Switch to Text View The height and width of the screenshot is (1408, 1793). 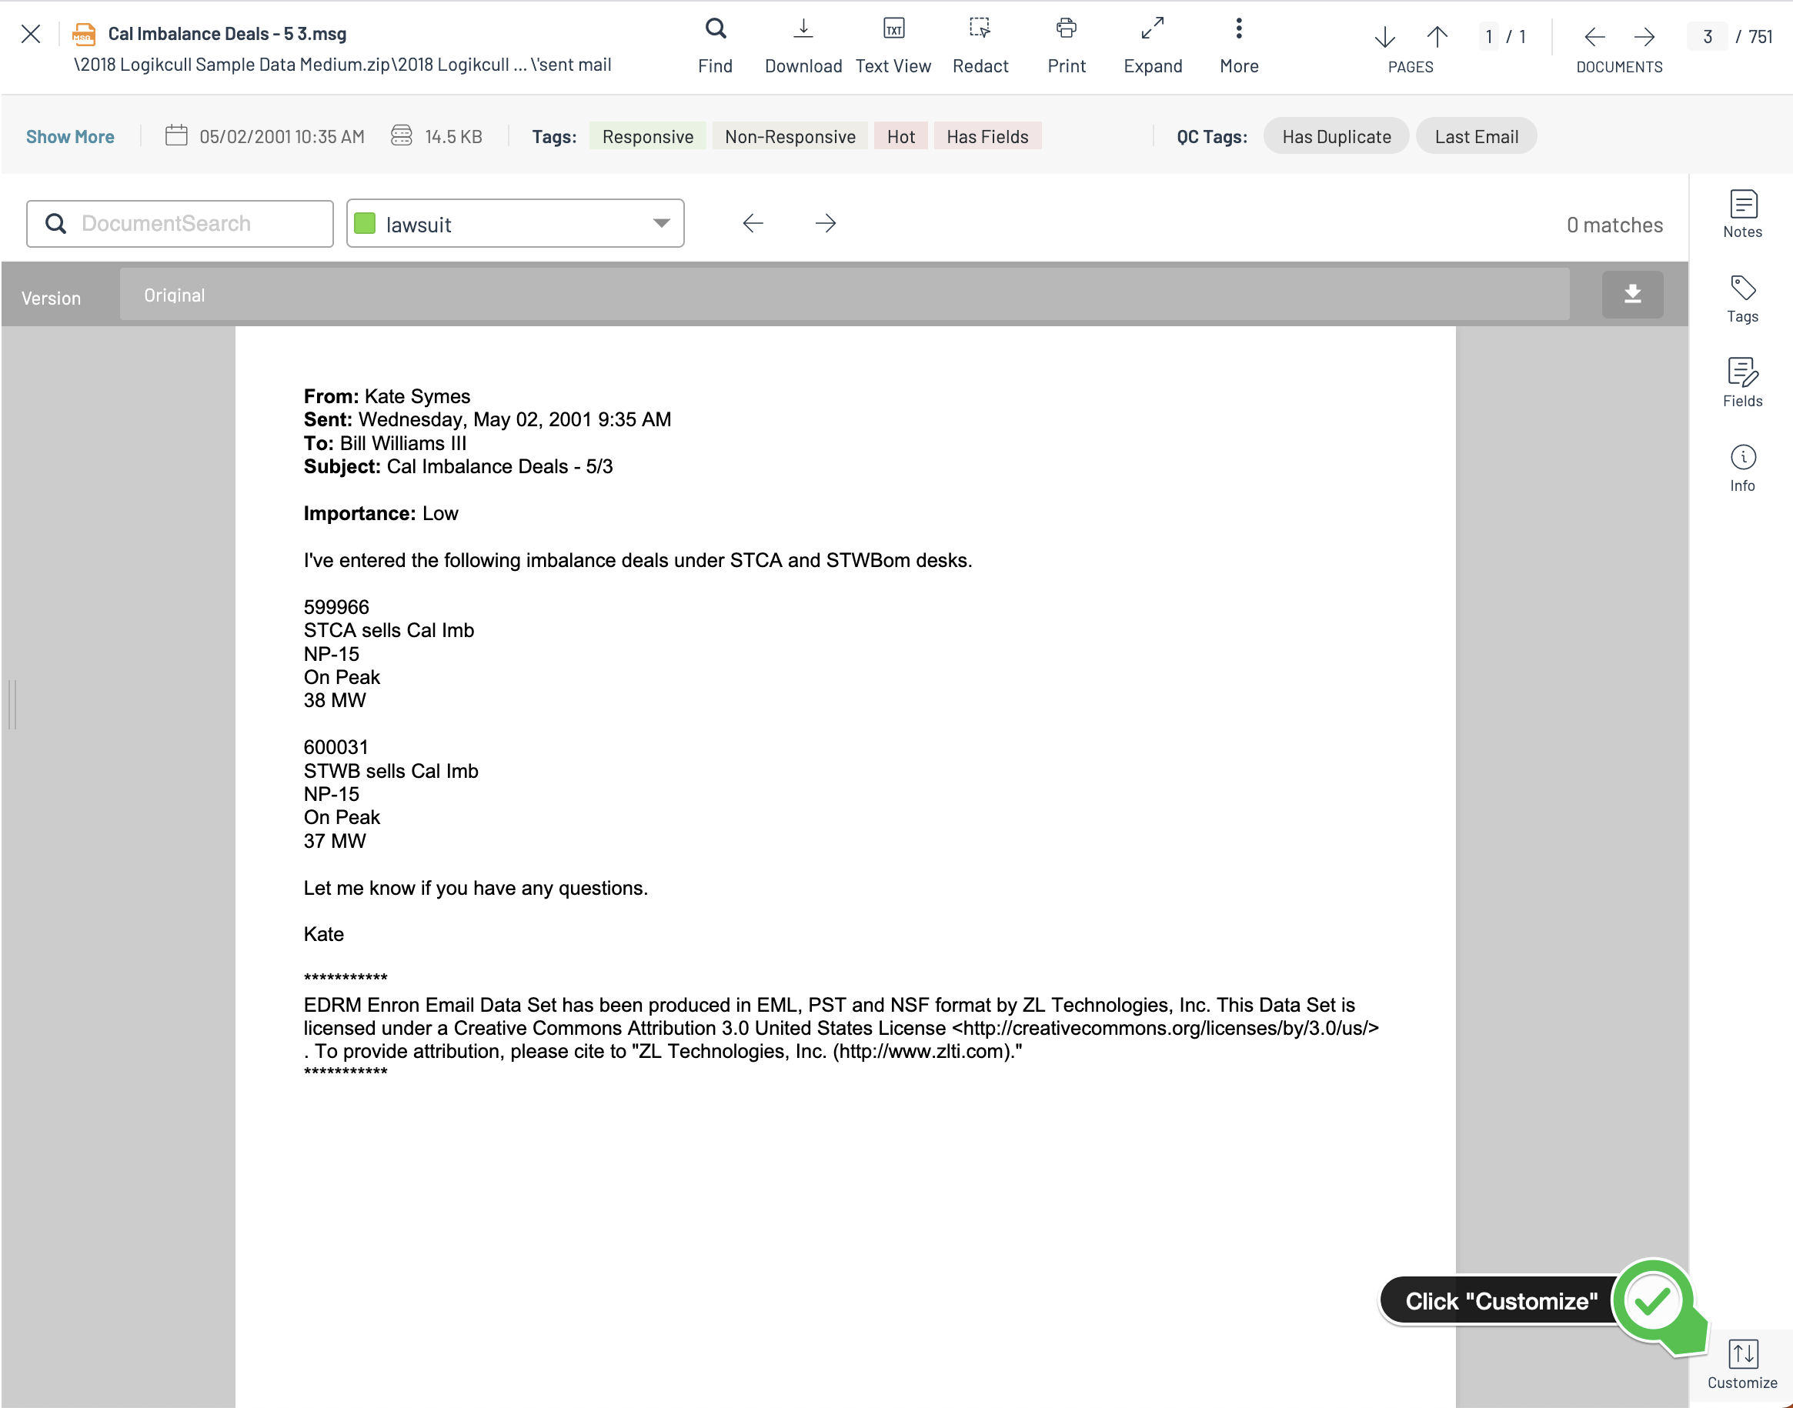pyautogui.click(x=893, y=46)
